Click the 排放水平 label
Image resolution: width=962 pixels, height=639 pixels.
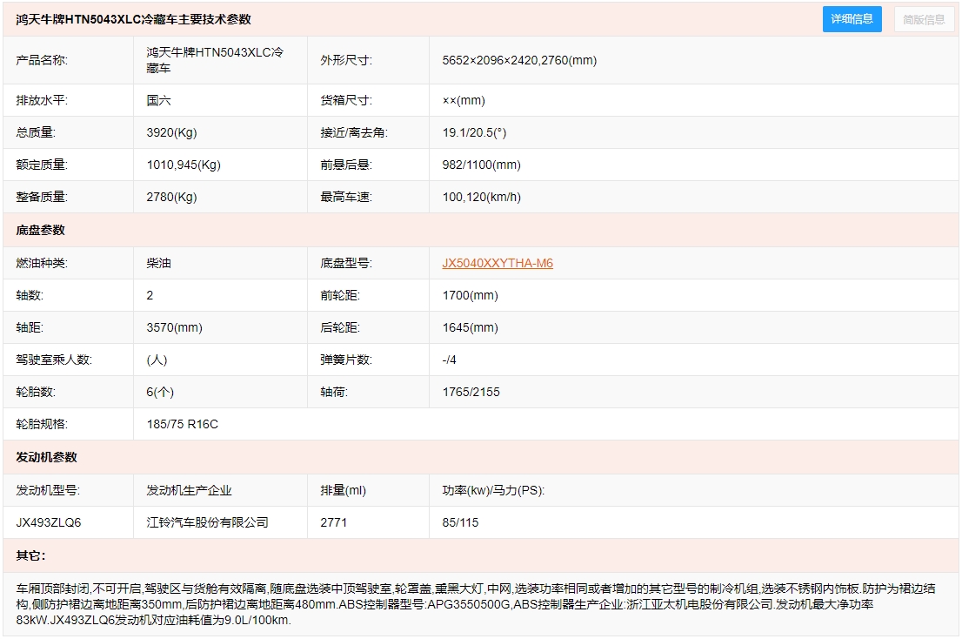point(42,100)
